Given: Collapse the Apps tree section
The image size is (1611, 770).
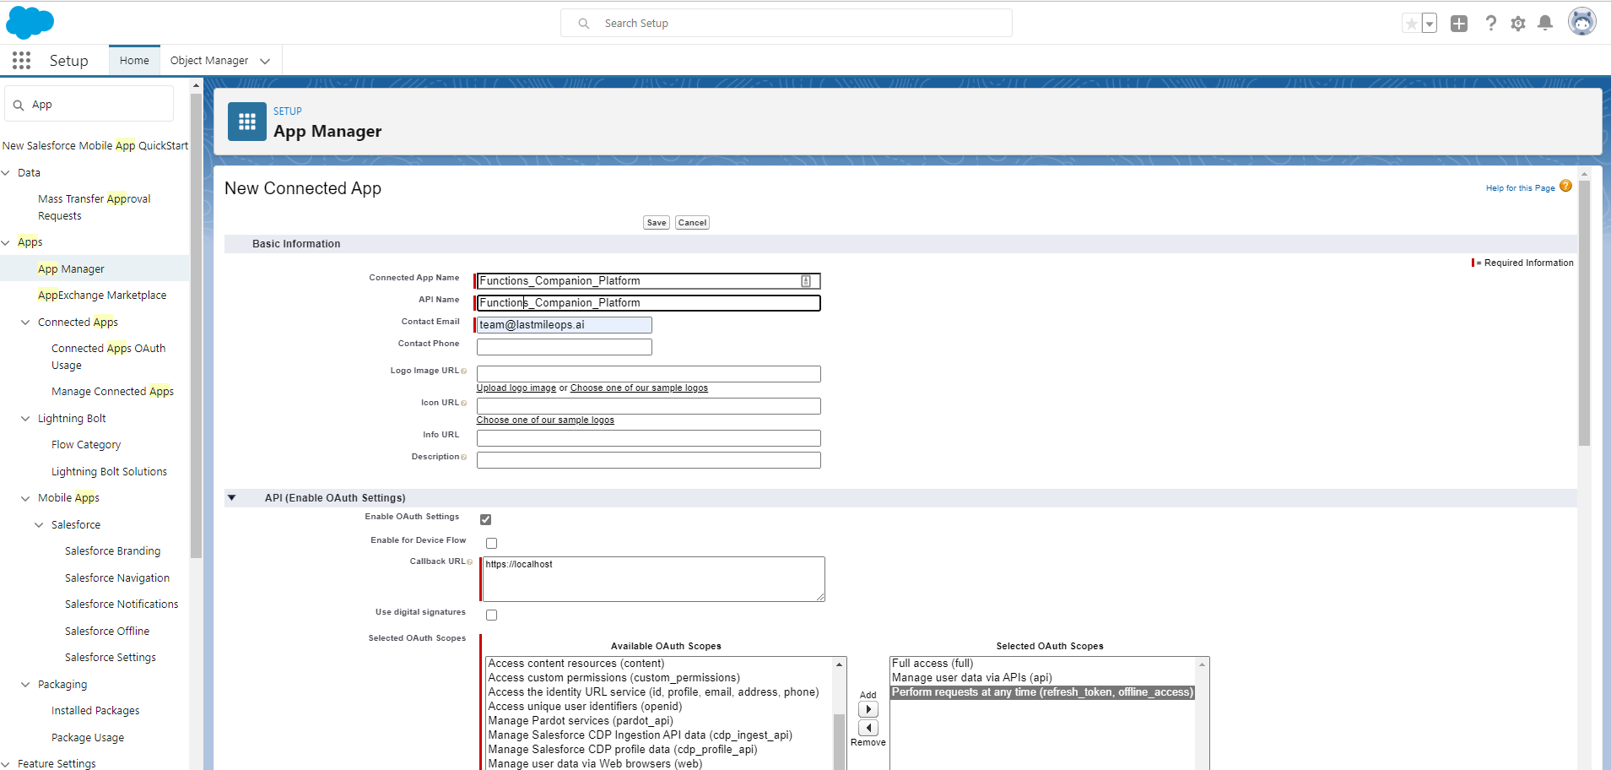Looking at the screenshot, I should [6, 242].
